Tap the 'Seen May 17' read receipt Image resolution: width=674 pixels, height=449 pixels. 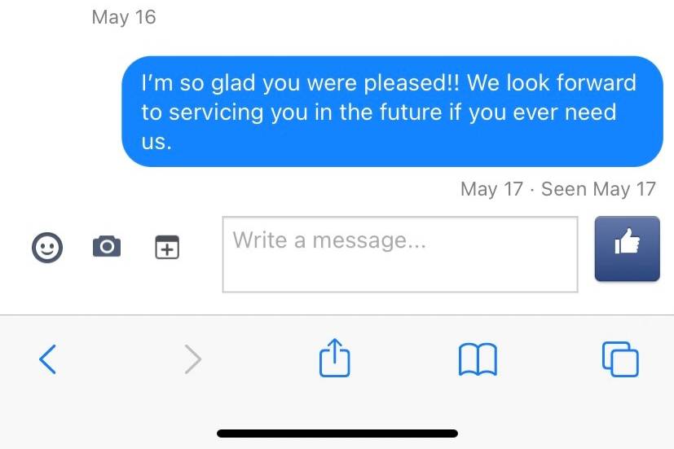tap(598, 189)
